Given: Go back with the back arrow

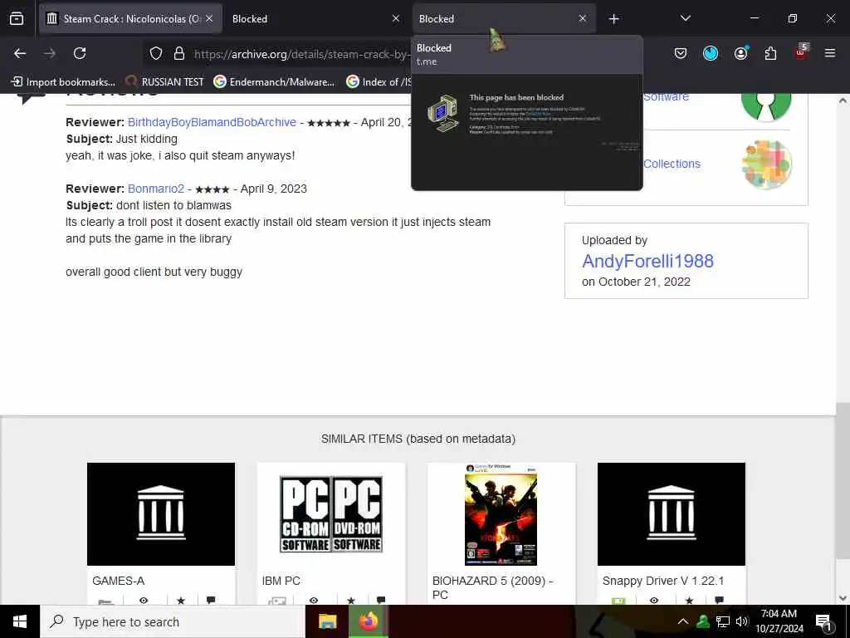Looking at the screenshot, I should click(20, 53).
